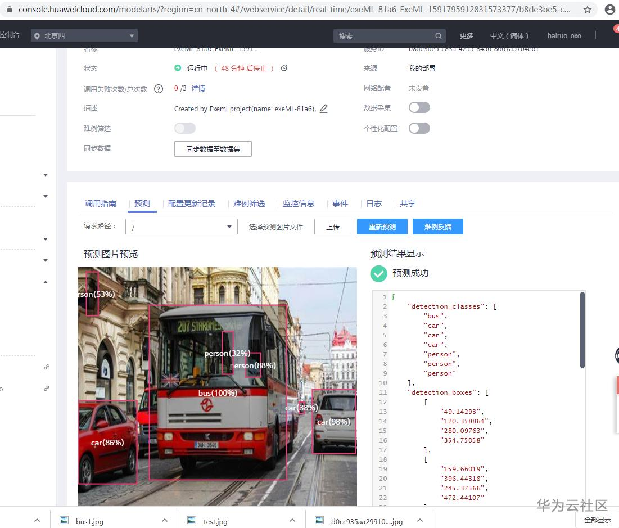The image size is (619, 528).
Task: Click the "bus" value in JSON output
Action: [x=435, y=316]
